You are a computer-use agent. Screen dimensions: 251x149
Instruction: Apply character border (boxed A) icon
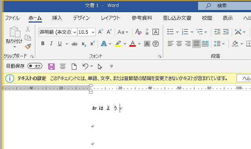pos(156,32)
